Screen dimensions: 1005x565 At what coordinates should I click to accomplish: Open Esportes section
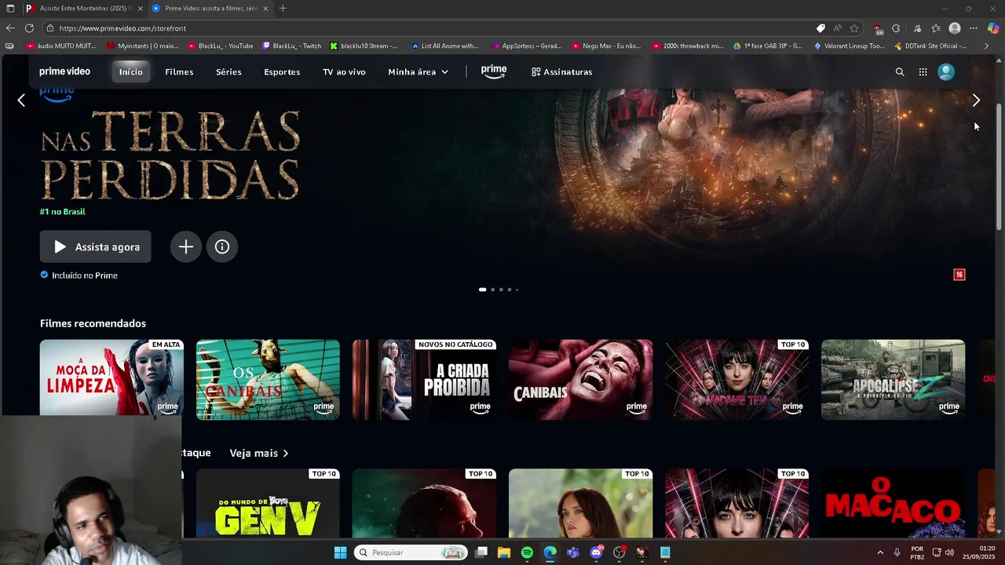[x=282, y=71]
